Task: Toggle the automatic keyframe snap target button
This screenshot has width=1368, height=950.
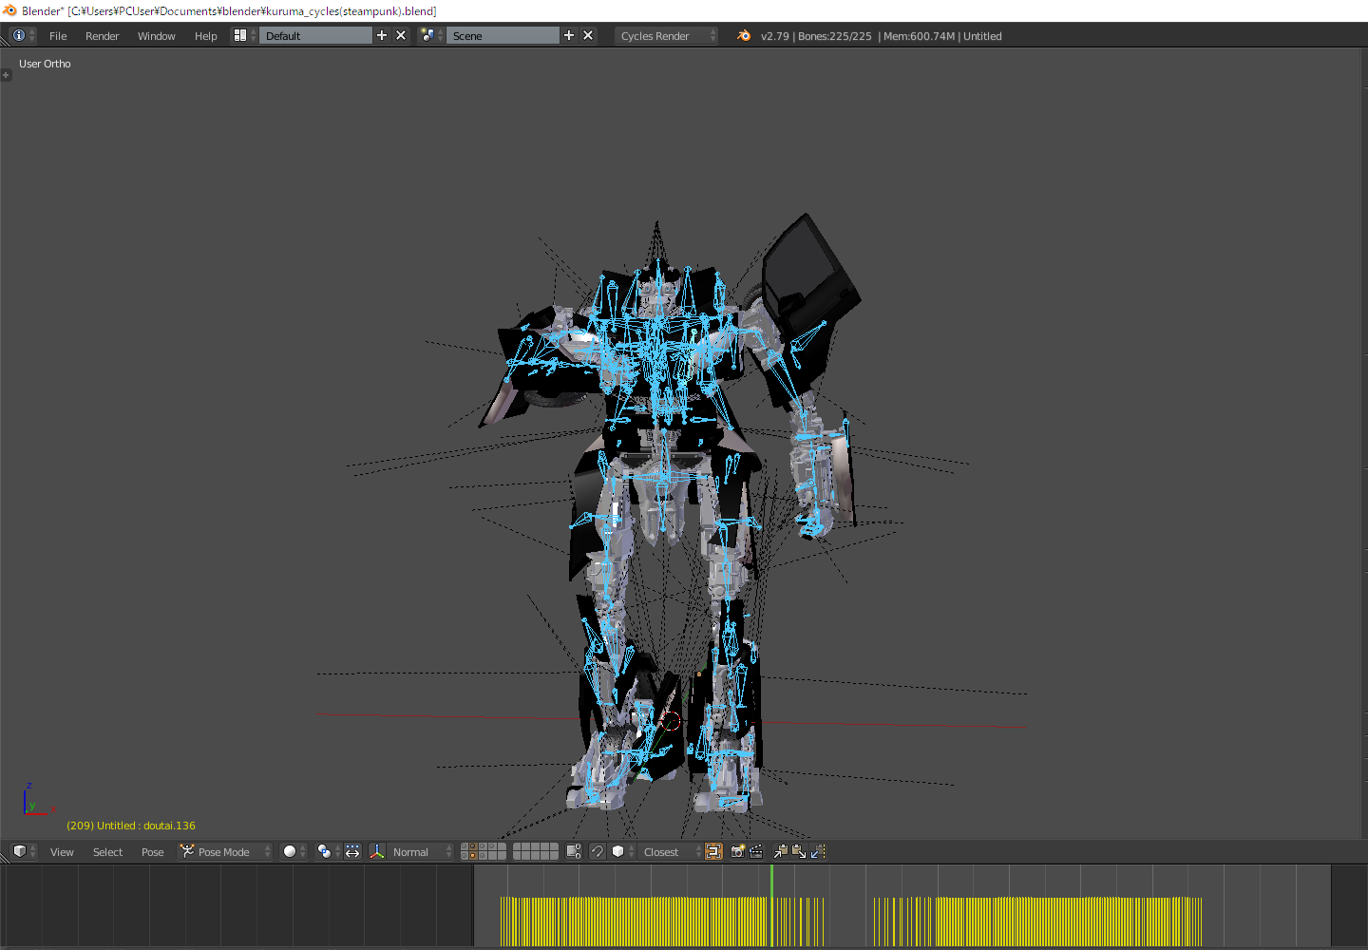Action: pos(713,852)
